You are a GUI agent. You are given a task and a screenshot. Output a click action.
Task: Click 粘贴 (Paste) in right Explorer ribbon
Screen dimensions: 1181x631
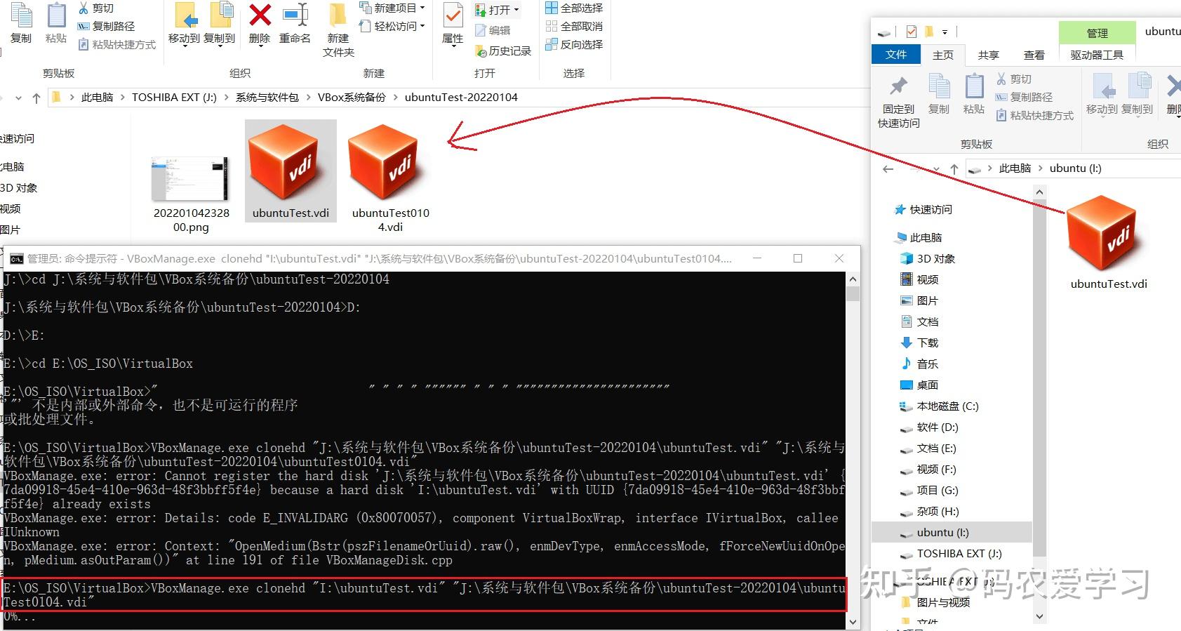(974, 93)
